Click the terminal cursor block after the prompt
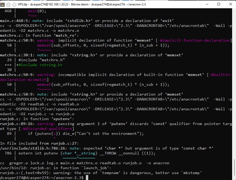This screenshot has width=236, height=180. coord(87,178)
